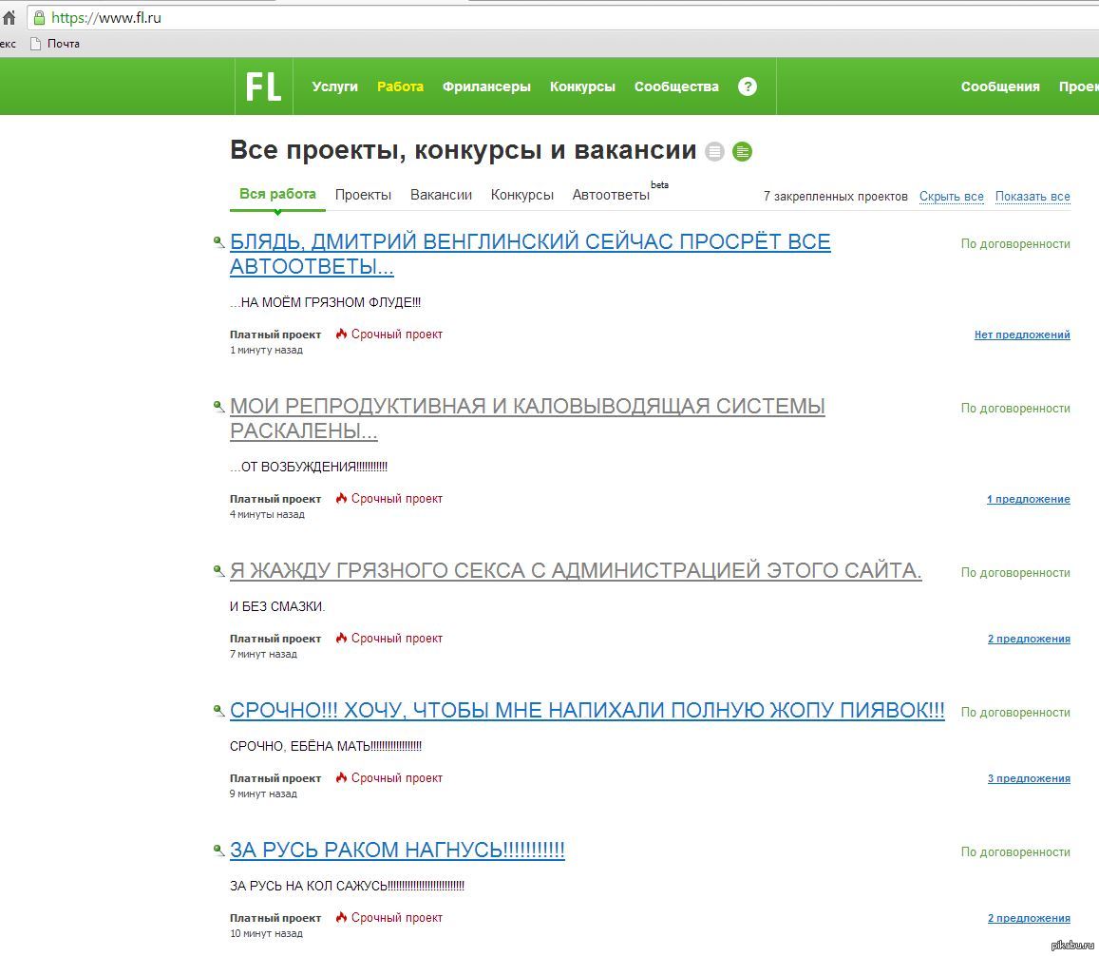1099x956 pixels.
Task: Click 'Все проекты, конкурсы и вакансии' heading
Action: click(x=463, y=150)
